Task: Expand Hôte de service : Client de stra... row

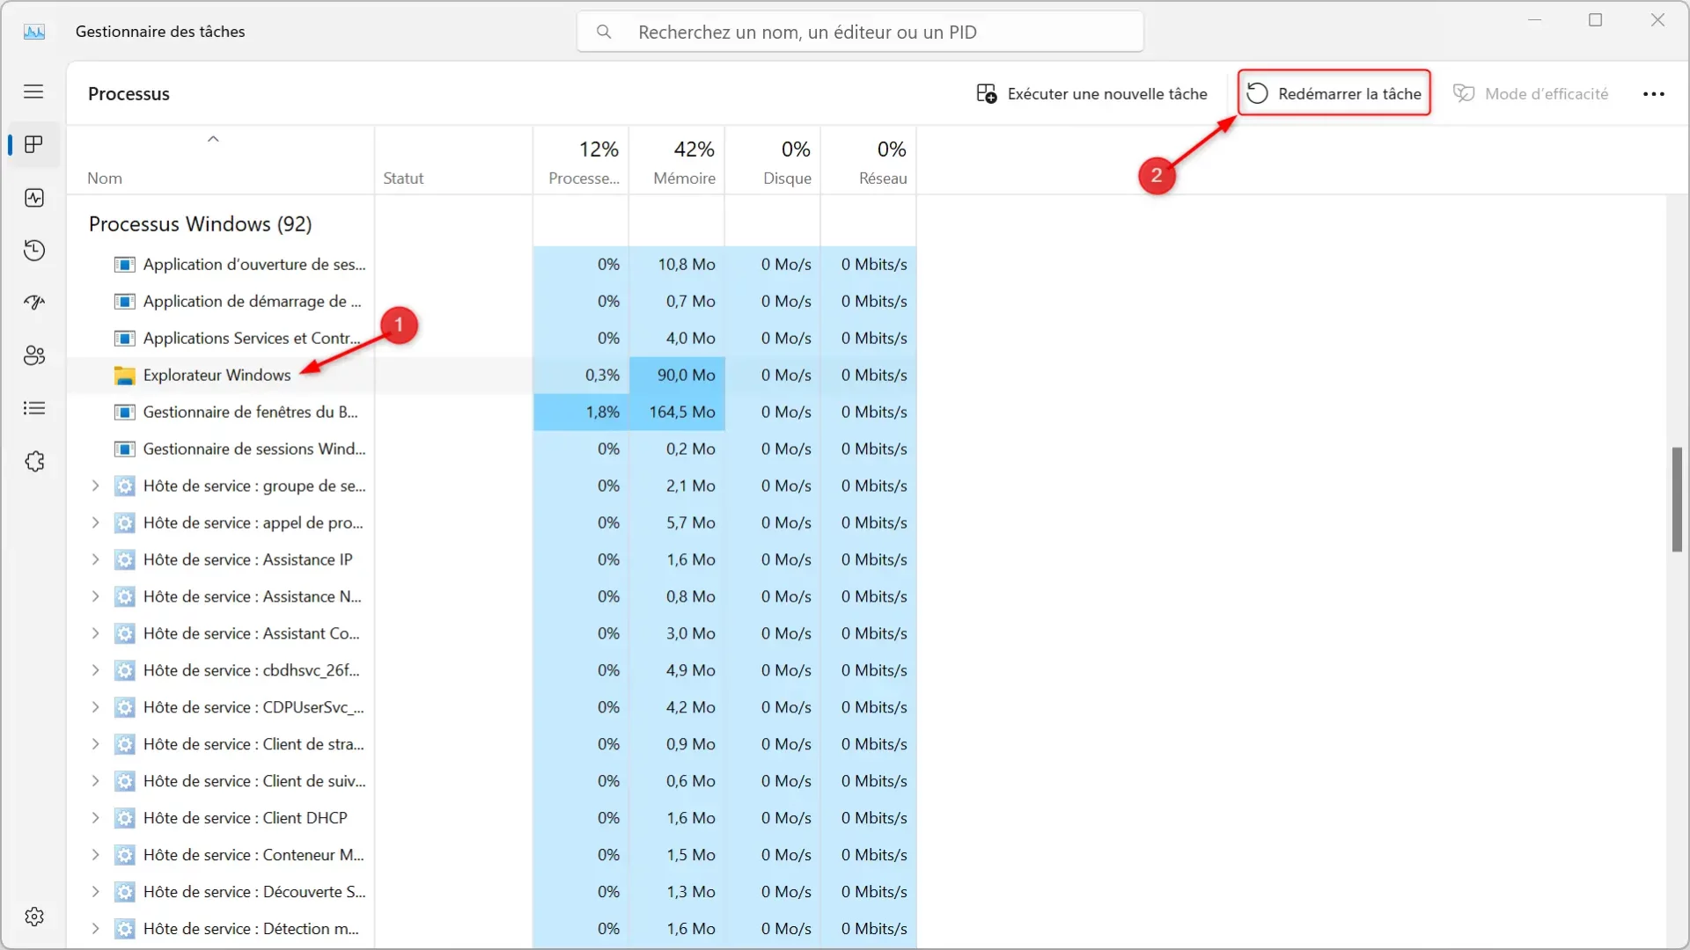Action: point(95,744)
